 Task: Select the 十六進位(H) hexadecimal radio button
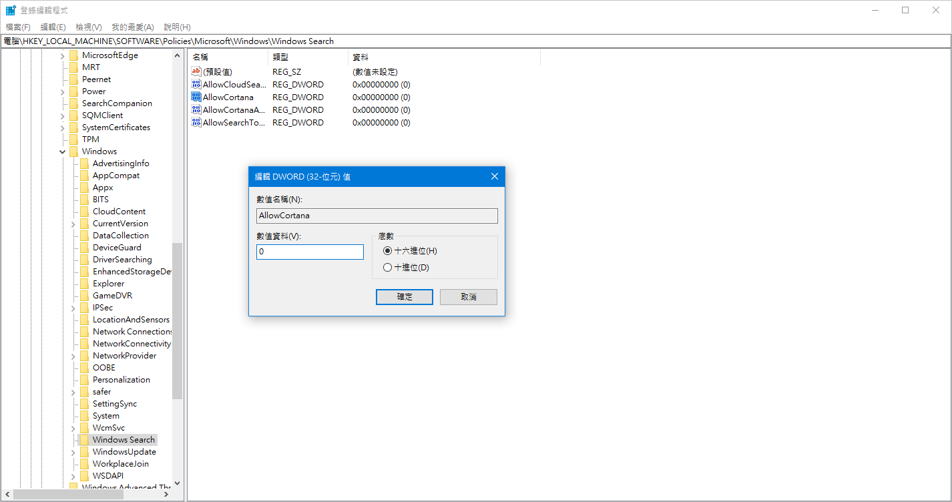click(388, 251)
